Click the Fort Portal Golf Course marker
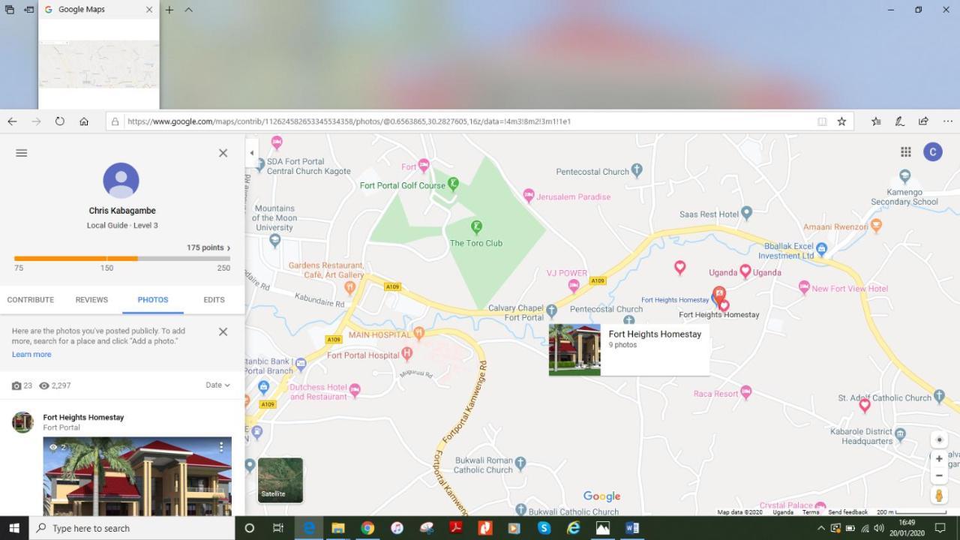 pyautogui.click(x=453, y=183)
